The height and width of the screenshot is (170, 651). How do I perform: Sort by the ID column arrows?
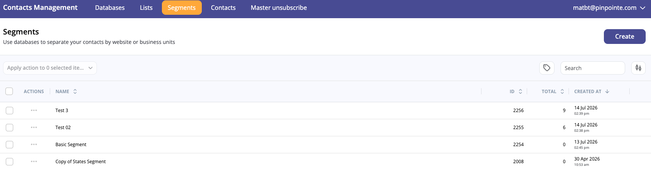(x=520, y=92)
